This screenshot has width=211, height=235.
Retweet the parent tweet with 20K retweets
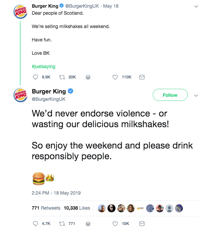pyautogui.click(x=62, y=77)
